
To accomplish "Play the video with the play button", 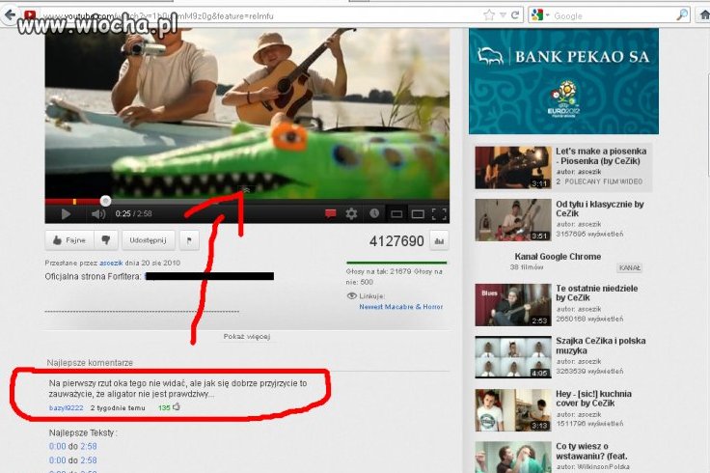I will pyautogui.click(x=66, y=214).
